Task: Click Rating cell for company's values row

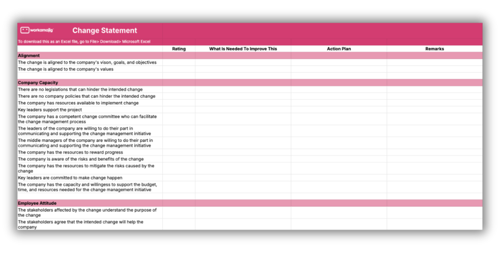Action: tap(179, 69)
